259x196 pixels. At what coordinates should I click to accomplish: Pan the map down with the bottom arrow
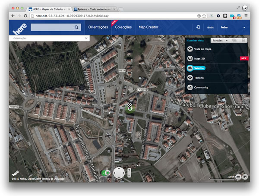tap(119, 177)
